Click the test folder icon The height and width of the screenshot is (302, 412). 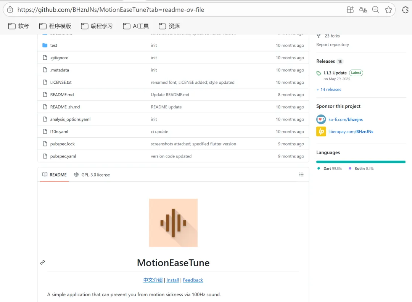45,45
